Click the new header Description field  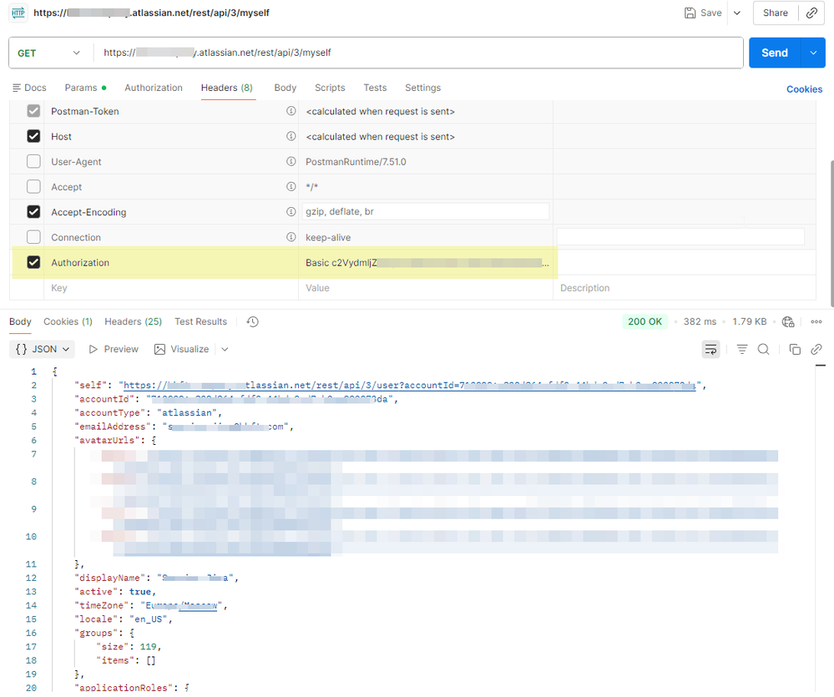pos(685,288)
